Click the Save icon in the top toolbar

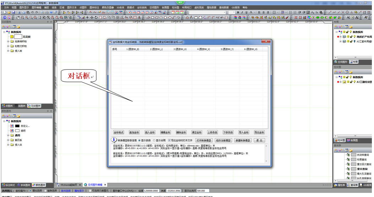click(x=13, y=12)
